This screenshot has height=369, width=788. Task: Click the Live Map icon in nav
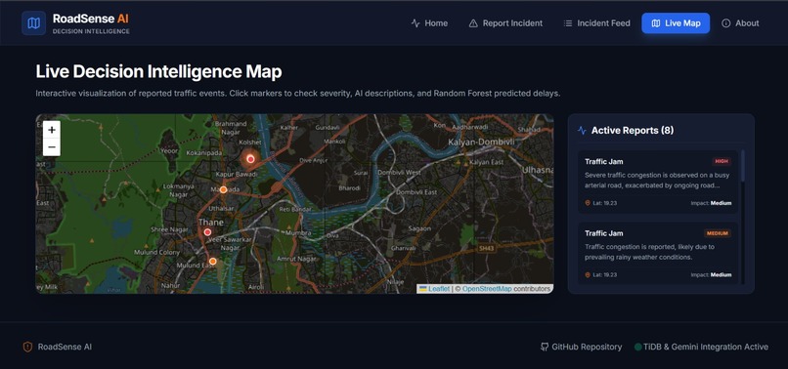point(656,23)
